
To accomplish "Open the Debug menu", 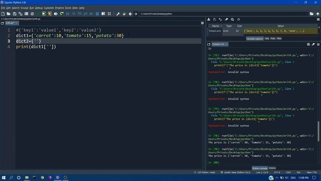I will click(39, 8).
